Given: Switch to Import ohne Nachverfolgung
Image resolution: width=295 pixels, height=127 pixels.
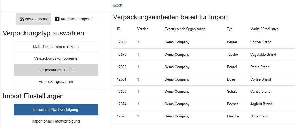Looking at the screenshot, I should coord(56,121).
